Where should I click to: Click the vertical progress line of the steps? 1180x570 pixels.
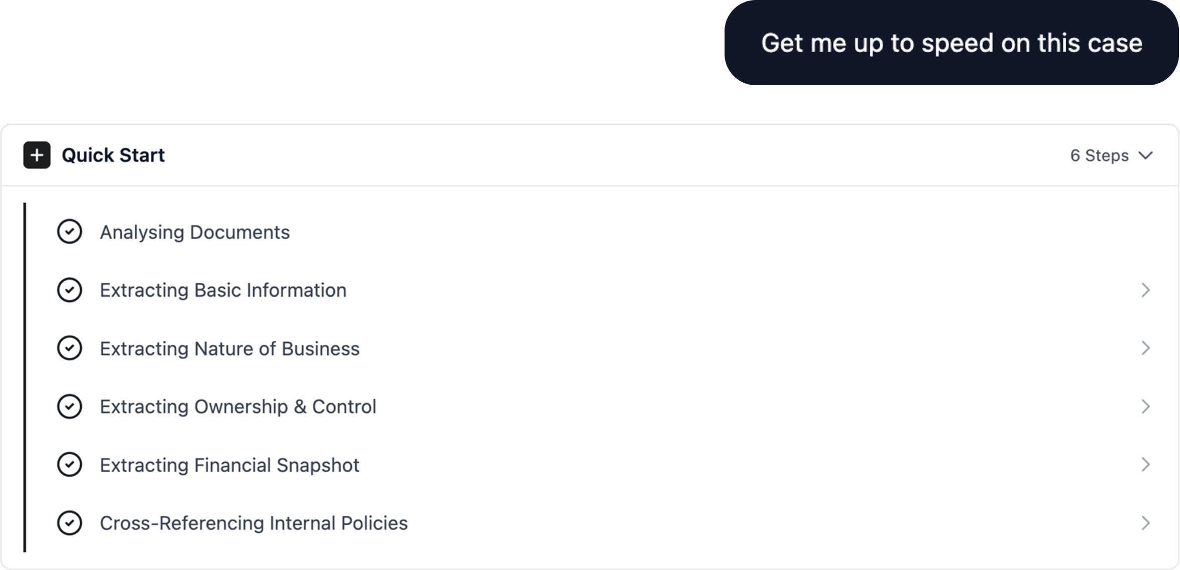tap(26, 376)
